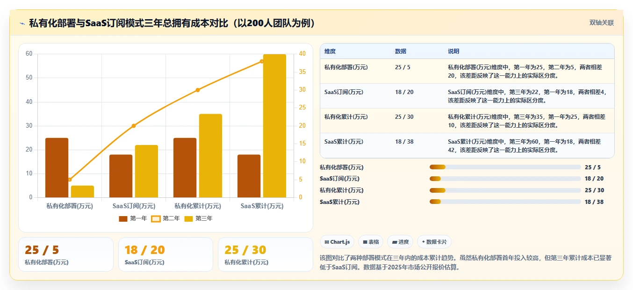Click the 私有化部署(万元) x-axis label
633x290 pixels.
70,206
